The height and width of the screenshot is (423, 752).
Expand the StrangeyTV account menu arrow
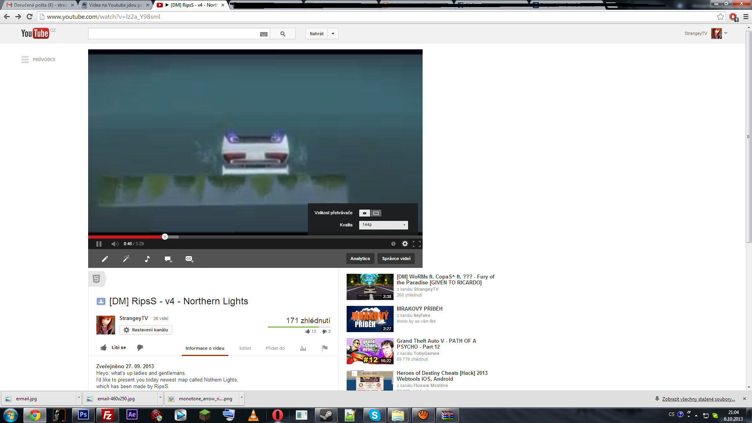tap(726, 33)
